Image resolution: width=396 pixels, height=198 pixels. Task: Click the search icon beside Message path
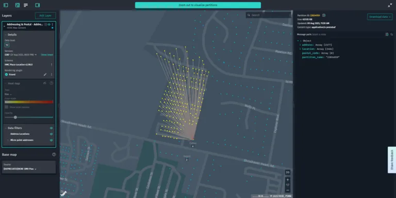click(391, 34)
